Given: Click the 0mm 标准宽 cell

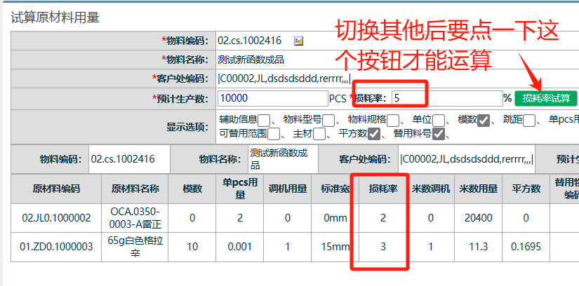Looking at the screenshot, I should (x=335, y=218).
